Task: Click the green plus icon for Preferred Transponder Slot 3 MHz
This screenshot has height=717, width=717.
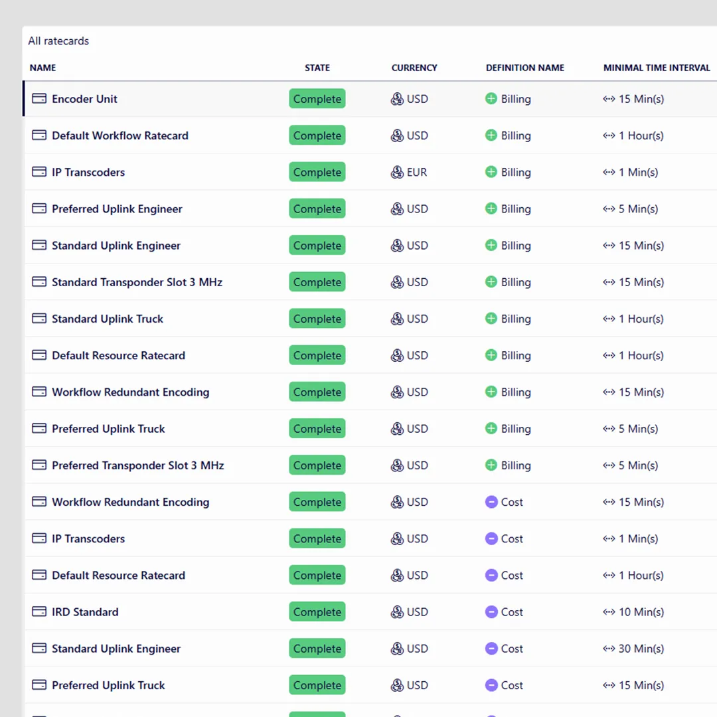Action: pos(491,465)
